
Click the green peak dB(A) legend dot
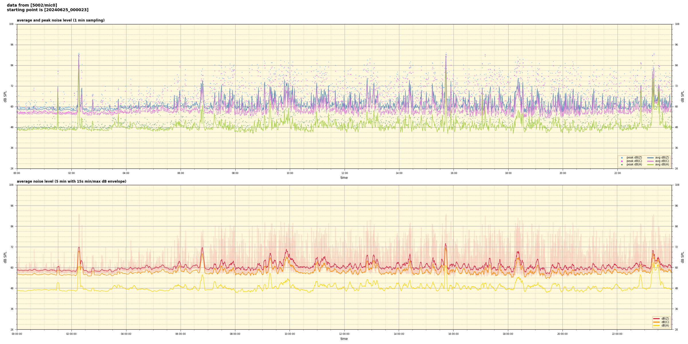(x=622, y=165)
